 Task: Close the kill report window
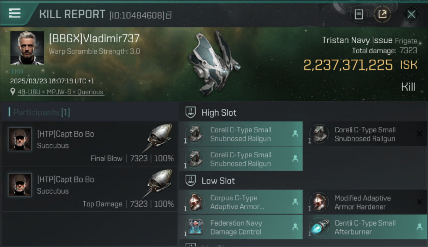pos(411,14)
